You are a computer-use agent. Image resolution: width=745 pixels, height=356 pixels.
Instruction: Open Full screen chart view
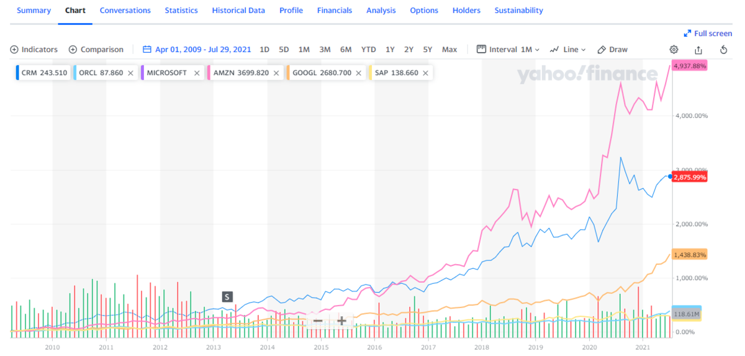coord(708,34)
